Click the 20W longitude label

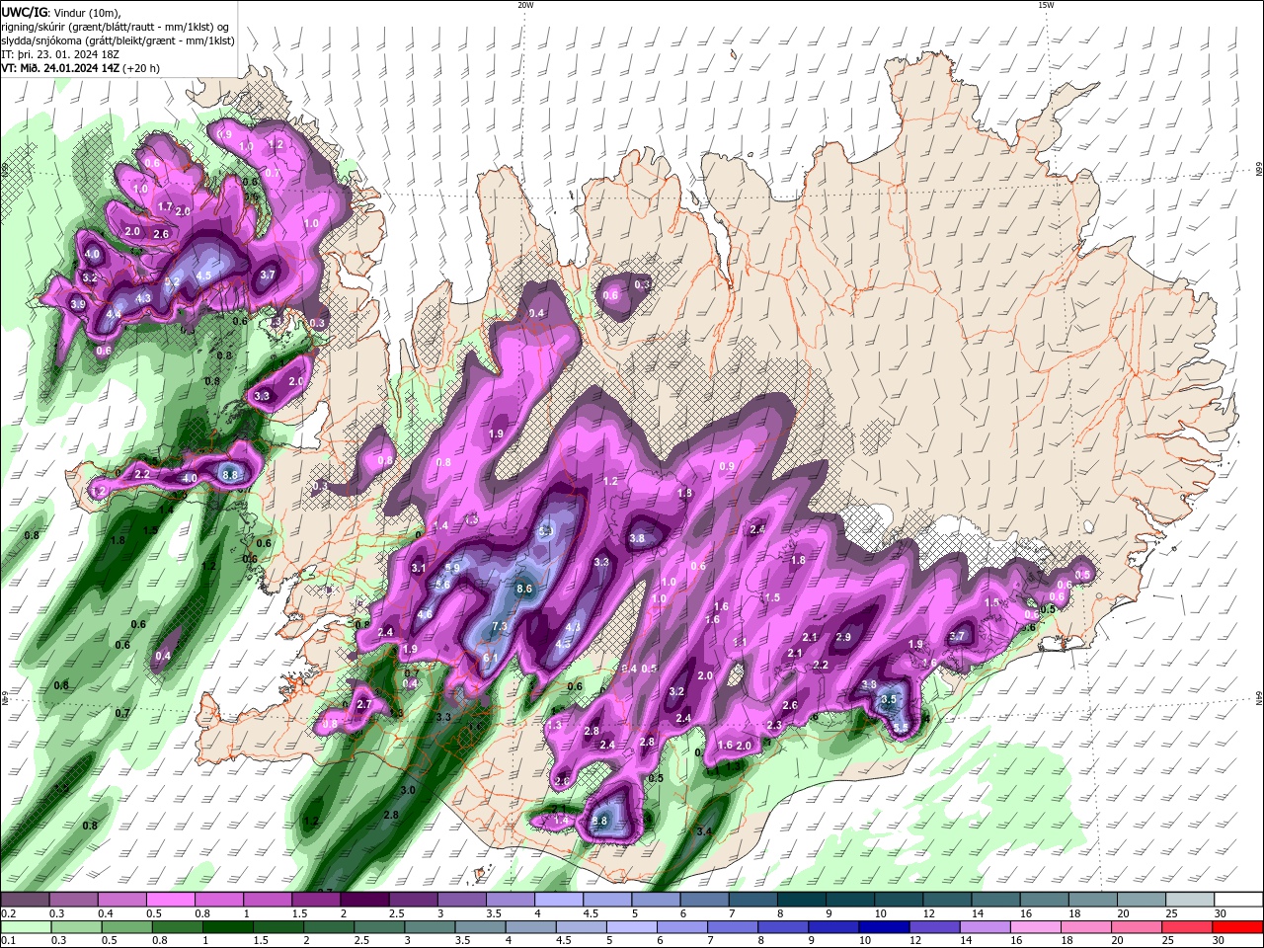pos(525,5)
